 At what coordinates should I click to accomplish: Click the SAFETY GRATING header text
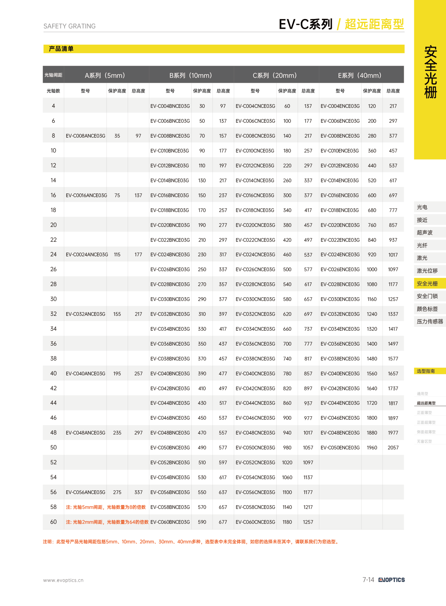click(70, 26)
